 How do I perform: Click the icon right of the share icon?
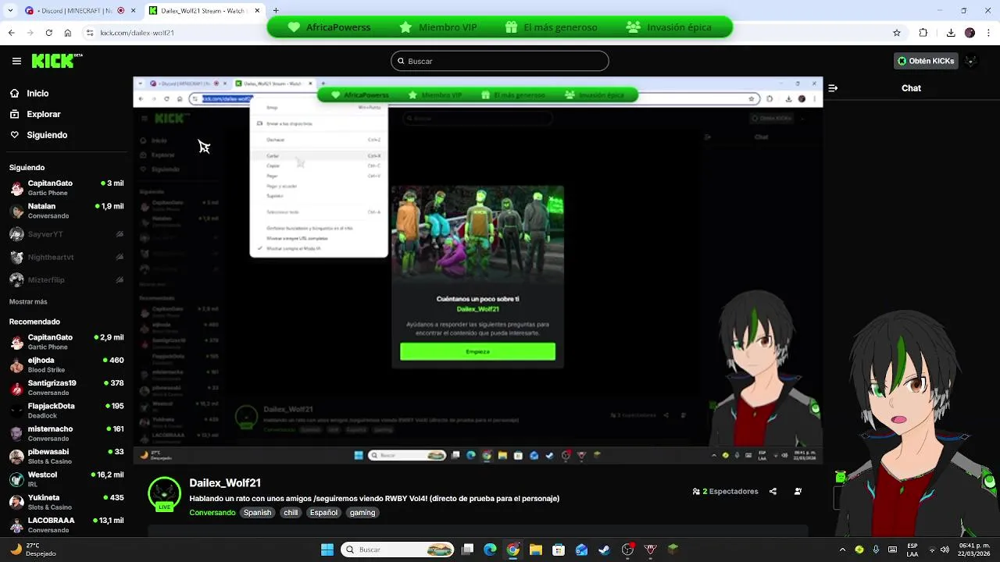[798, 492]
